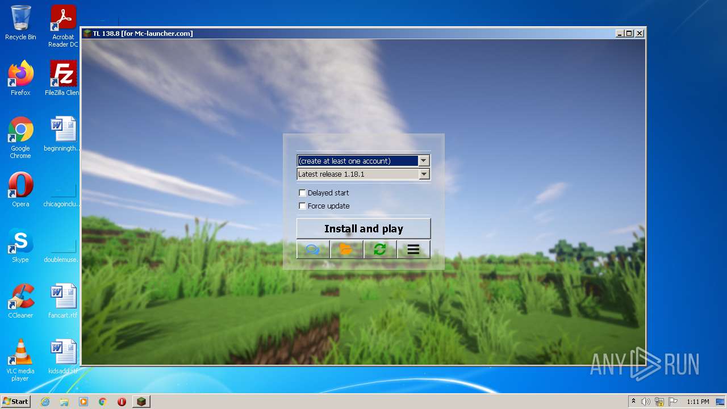The image size is (727, 409).
Task: Launch Acrobat Reader DC from desktop
Action: (x=63, y=26)
